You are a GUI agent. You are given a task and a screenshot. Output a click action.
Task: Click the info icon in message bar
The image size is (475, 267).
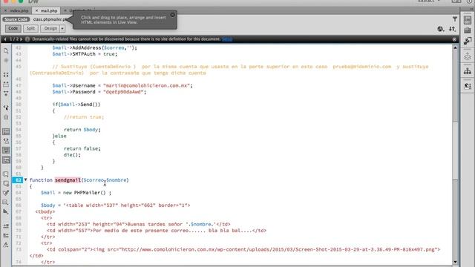click(x=27, y=39)
